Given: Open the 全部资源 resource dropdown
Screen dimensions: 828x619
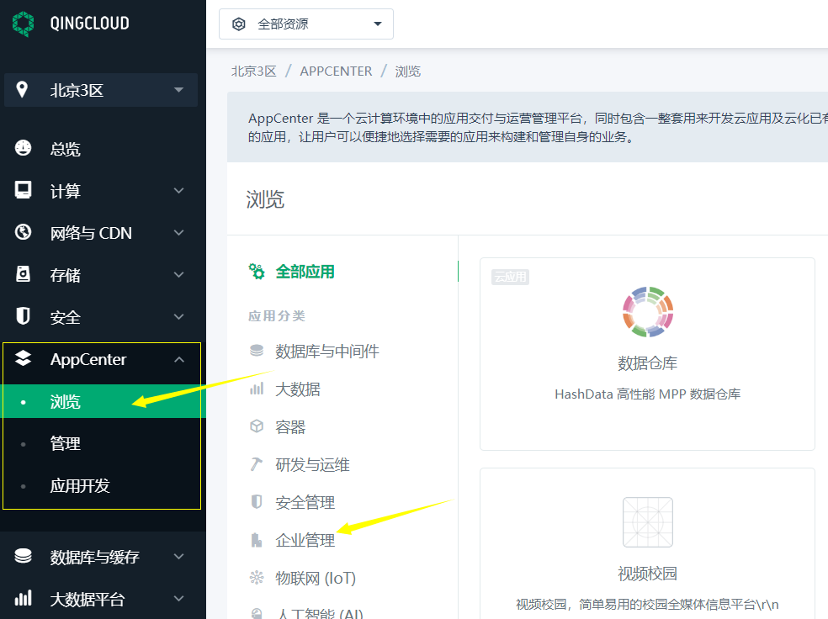Looking at the screenshot, I should [306, 24].
